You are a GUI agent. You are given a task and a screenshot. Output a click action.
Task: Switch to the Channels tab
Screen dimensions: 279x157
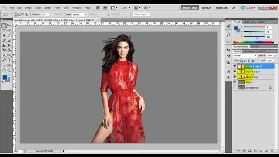point(249,51)
